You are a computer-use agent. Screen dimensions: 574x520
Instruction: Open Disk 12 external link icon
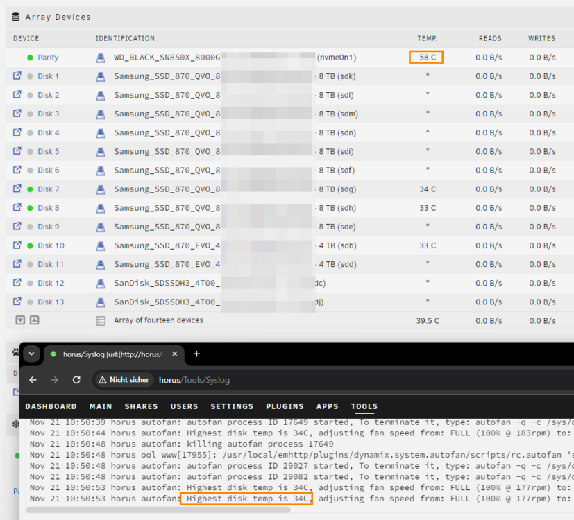click(x=17, y=283)
